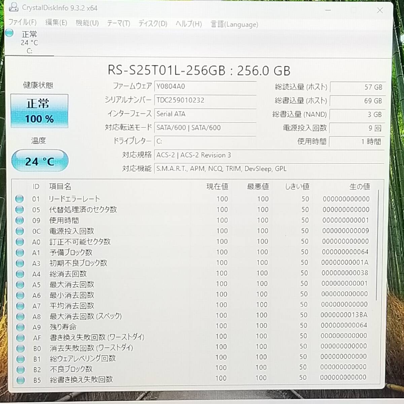Viewport: 404px width, 404px height.
Task: Click the ID column header
Action: 36,187
